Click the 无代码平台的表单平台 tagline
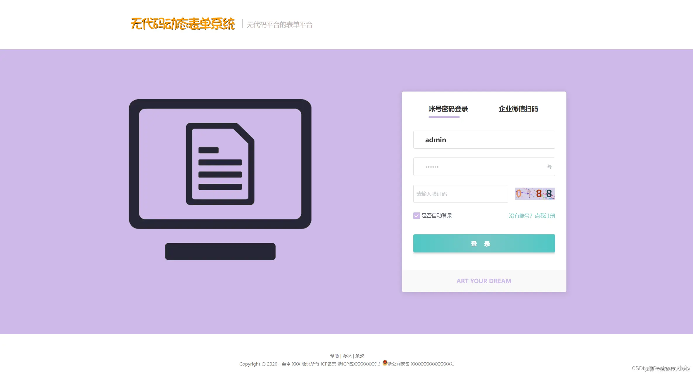The height and width of the screenshot is (374, 693). pyautogui.click(x=279, y=25)
